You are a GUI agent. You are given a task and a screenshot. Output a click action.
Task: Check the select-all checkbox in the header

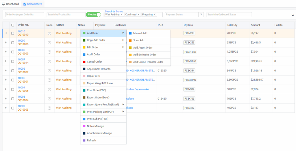point(12,25)
